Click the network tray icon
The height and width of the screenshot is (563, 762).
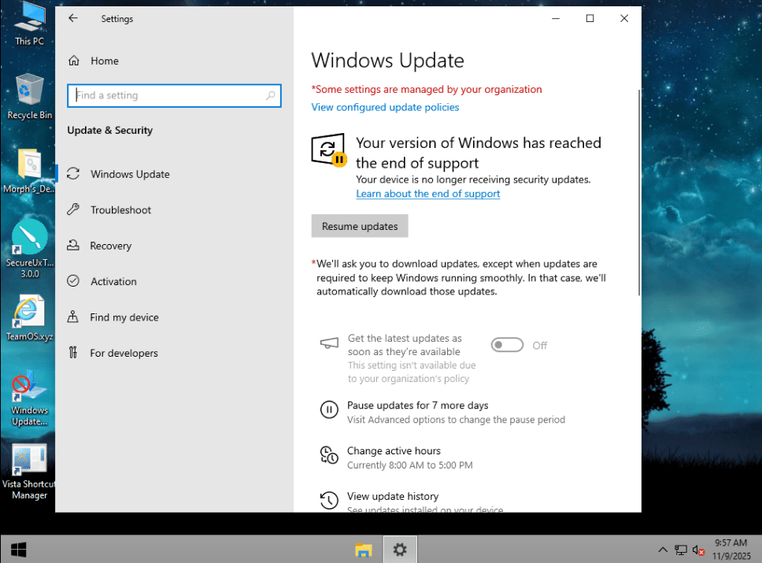(x=681, y=550)
